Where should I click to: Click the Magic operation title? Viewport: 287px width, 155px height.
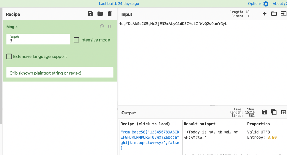pos(12,27)
